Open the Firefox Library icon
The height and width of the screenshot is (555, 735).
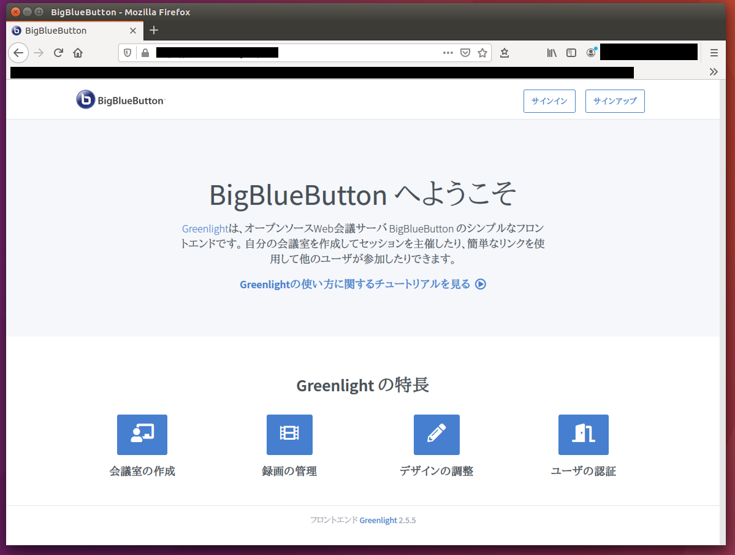(x=552, y=53)
